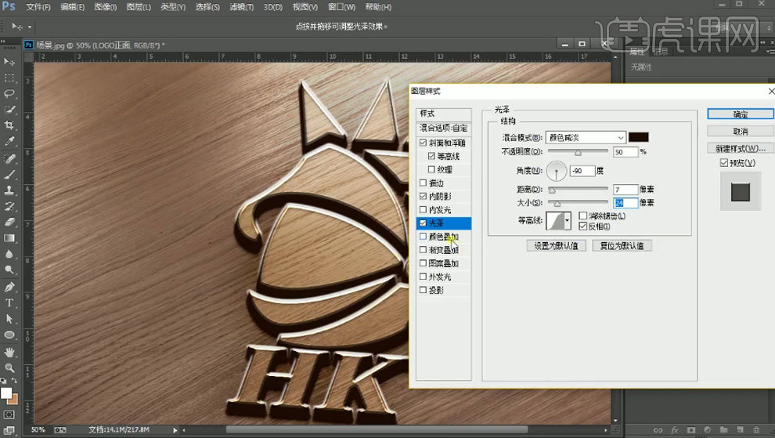Image resolution: width=775 pixels, height=438 pixels.
Task: Open the 文件(F) menu
Action: coord(38,7)
